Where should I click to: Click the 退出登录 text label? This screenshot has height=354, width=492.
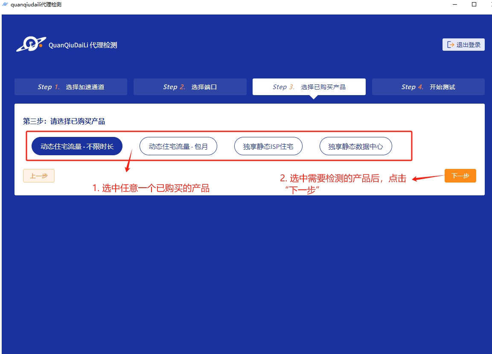(468, 45)
